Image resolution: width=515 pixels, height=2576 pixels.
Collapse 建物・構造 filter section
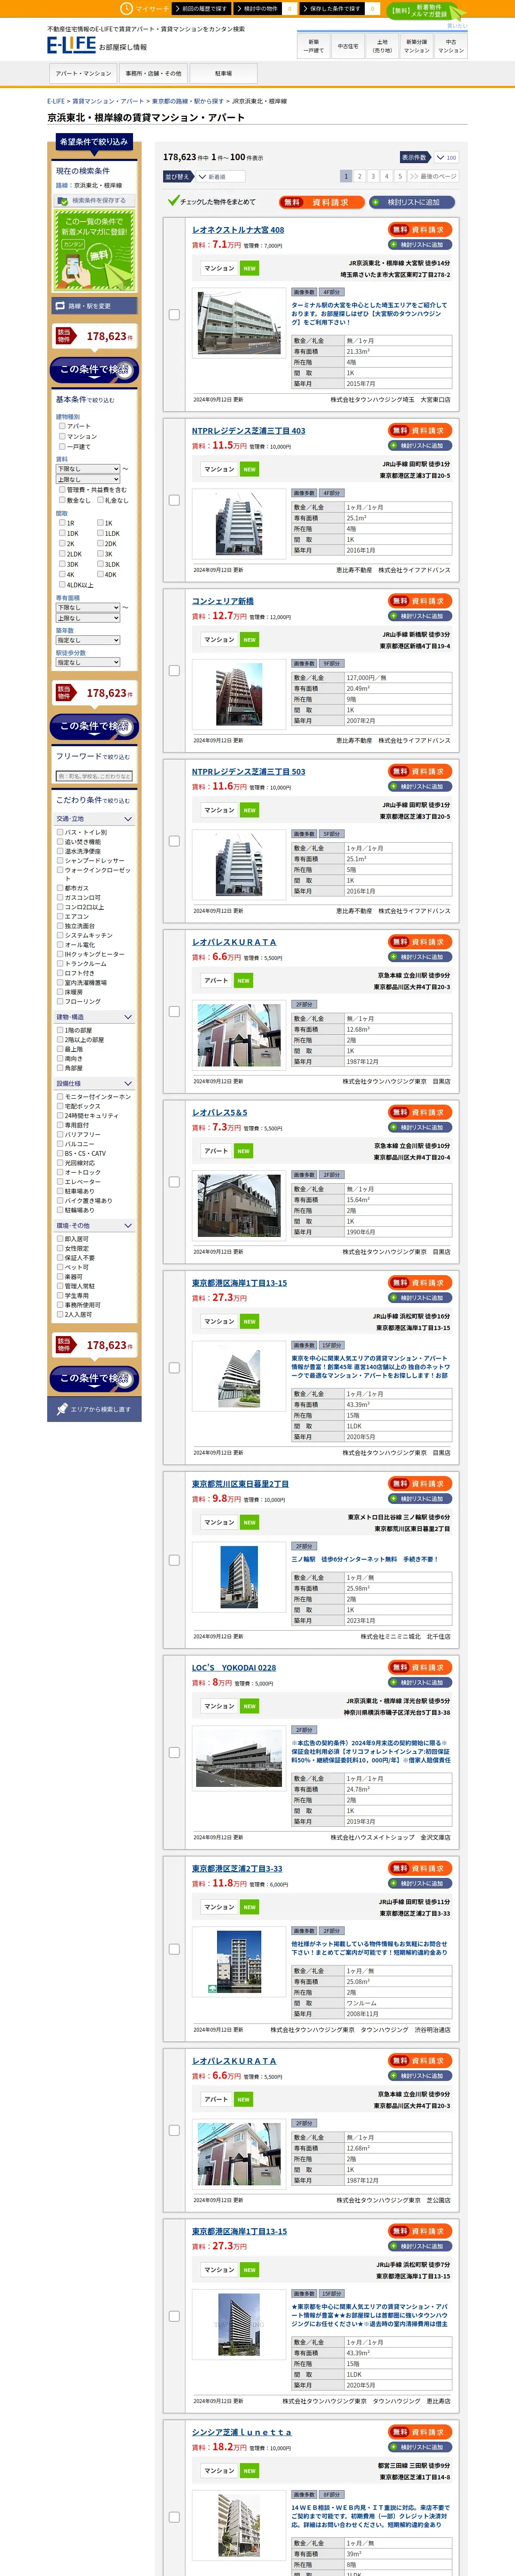pyautogui.click(x=94, y=1017)
